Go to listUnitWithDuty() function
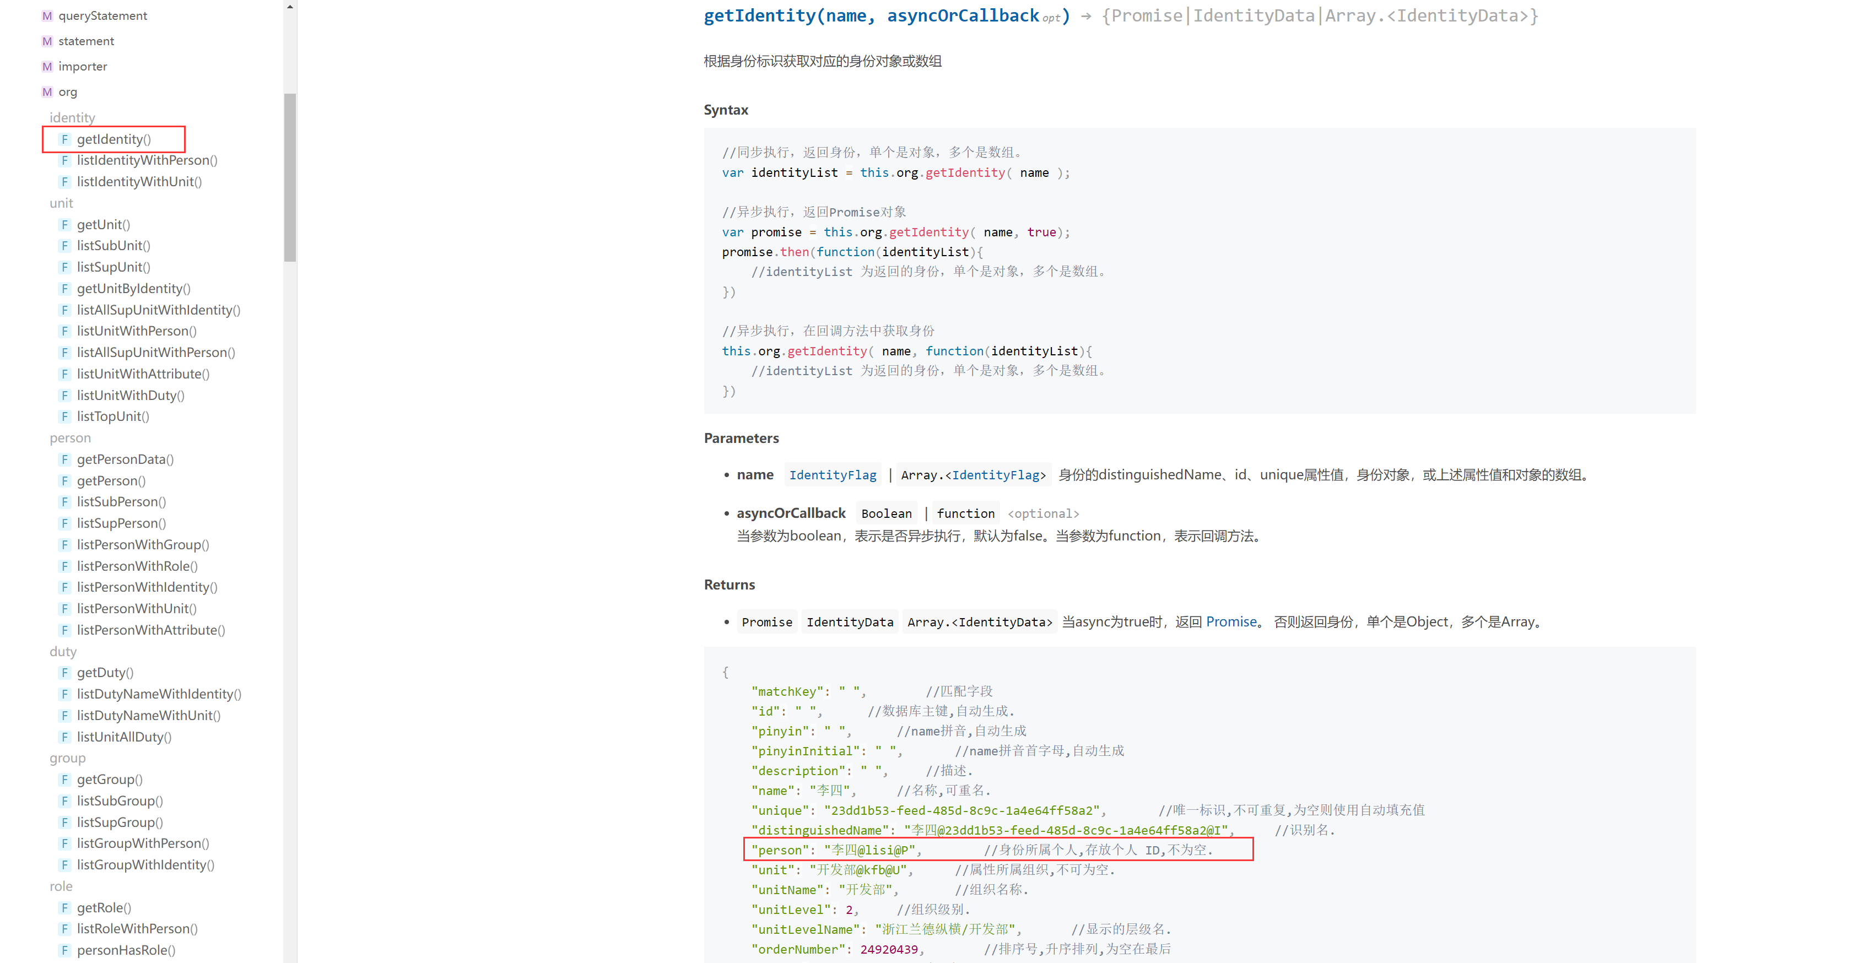1853x963 pixels. coord(130,395)
